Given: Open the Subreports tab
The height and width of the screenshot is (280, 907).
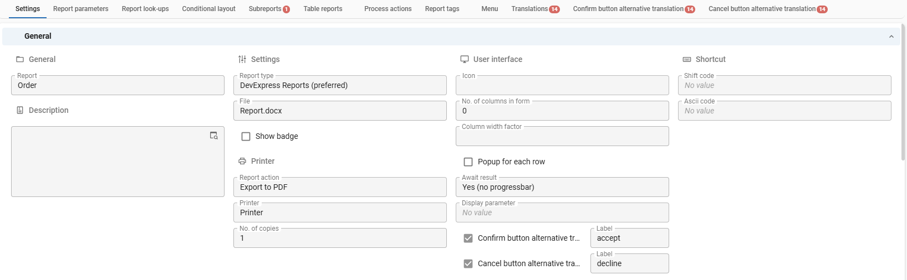Looking at the screenshot, I should coord(269,9).
